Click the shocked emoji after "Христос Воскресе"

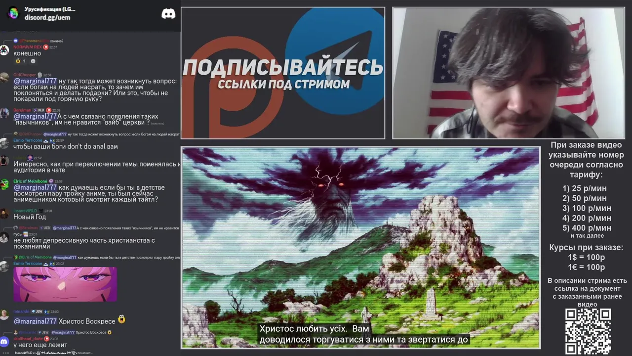pos(121,320)
